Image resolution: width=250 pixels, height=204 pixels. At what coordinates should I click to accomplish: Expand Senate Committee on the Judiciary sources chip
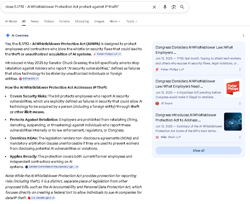(52, 167)
